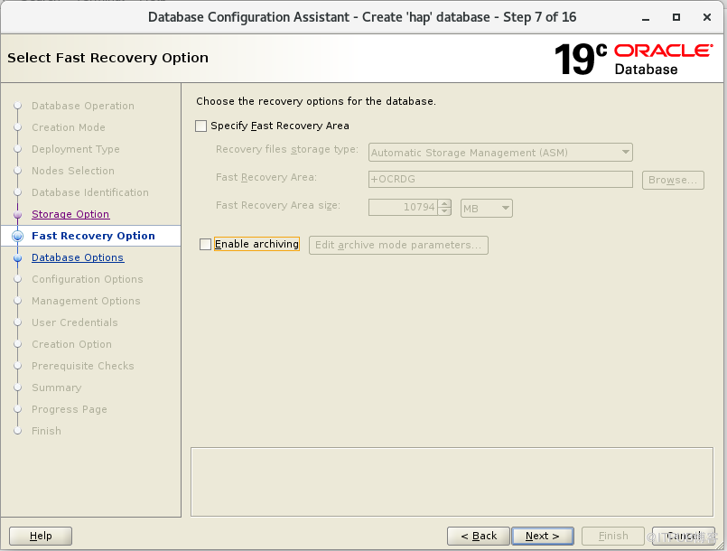Select Fast Recovery Option step
727x551 pixels.
click(93, 236)
